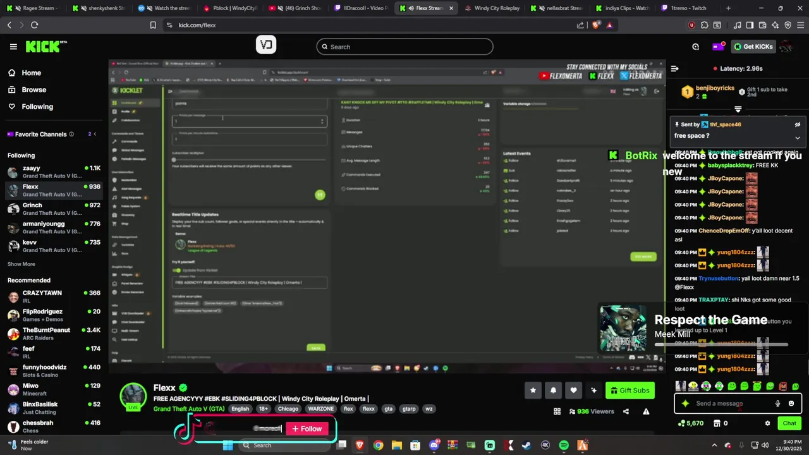Expand the leaderboard below benjiboyricks
Image resolution: width=809 pixels, height=455 pixels.
[738, 109]
